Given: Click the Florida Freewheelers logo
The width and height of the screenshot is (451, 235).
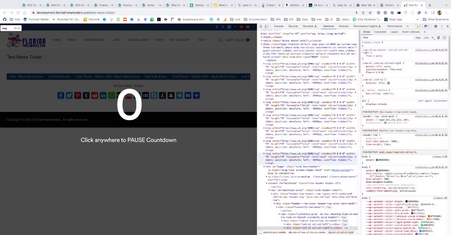Looking at the screenshot, I should tap(26, 40).
